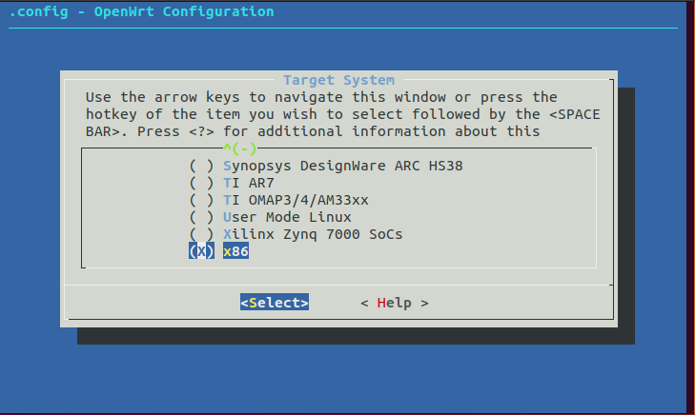Click the Synopsys DesignWare ARC HS38 label
This screenshot has width=695, height=415.
(343, 166)
